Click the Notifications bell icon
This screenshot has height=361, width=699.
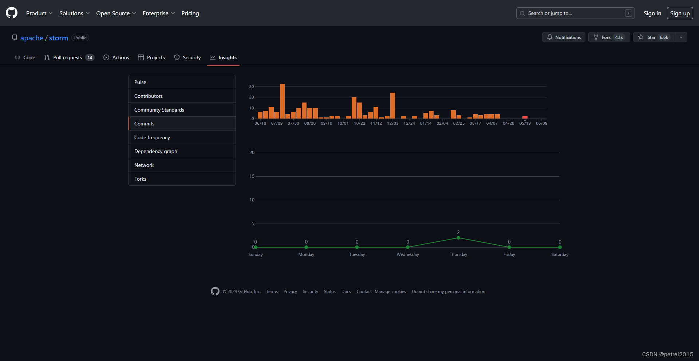[550, 37]
